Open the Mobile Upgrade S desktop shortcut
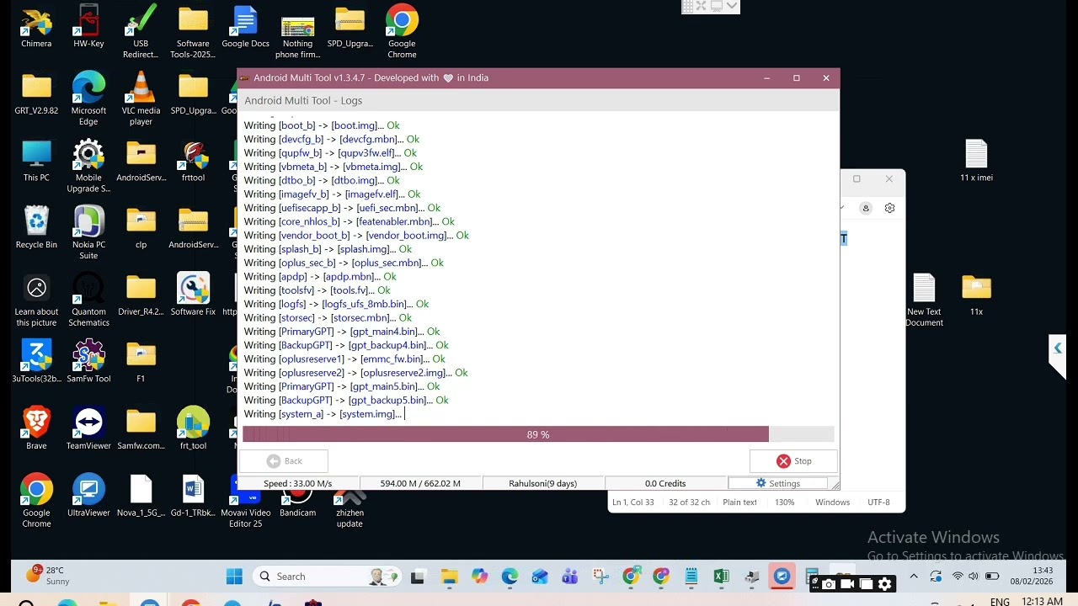1078x606 pixels. click(x=88, y=167)
